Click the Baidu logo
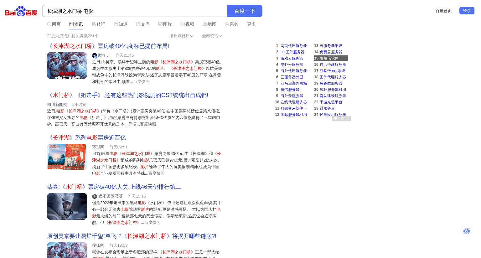The width and height of the screenshot is (481, 258). [x=21, y=11]
